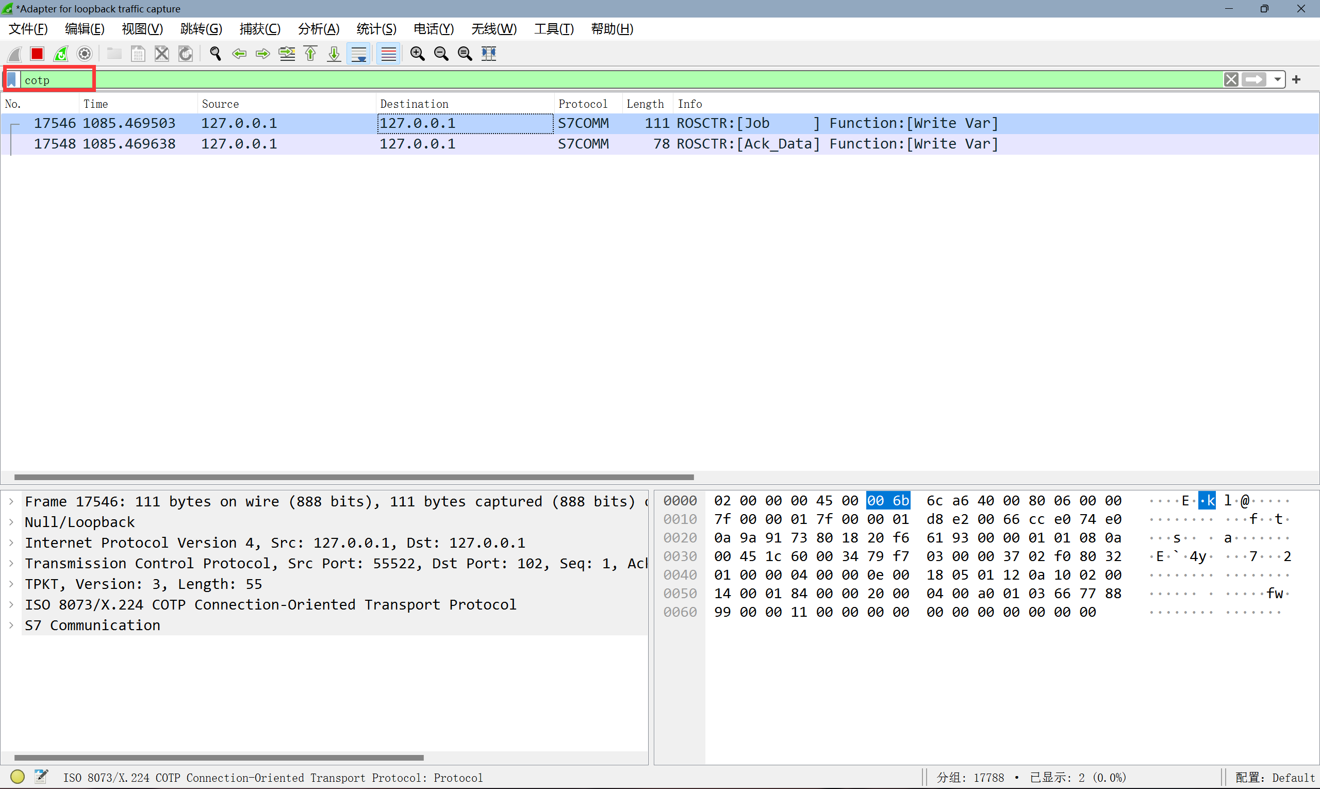This screenshot has height=789, width=1320.
Task: Zoom in on packet text
Action: 418,54
